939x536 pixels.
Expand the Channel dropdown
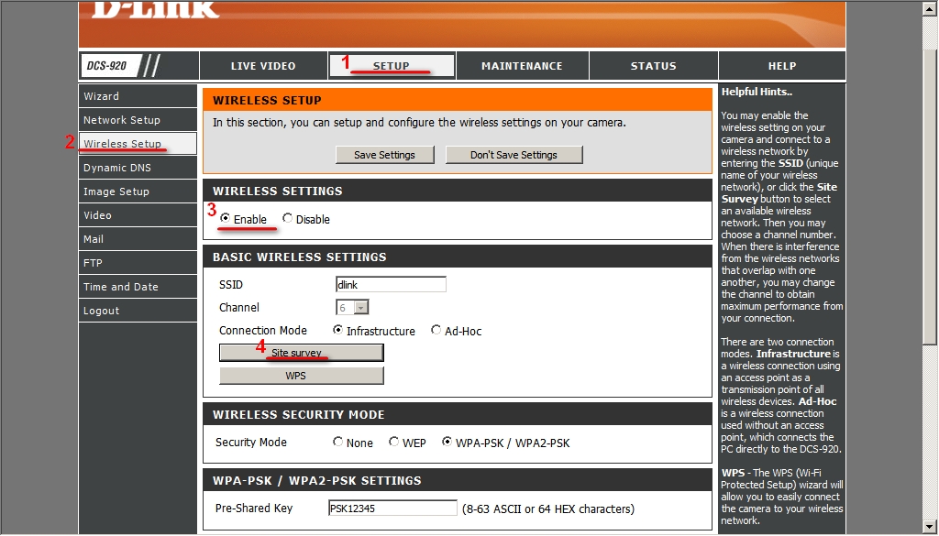click(360, 308)
